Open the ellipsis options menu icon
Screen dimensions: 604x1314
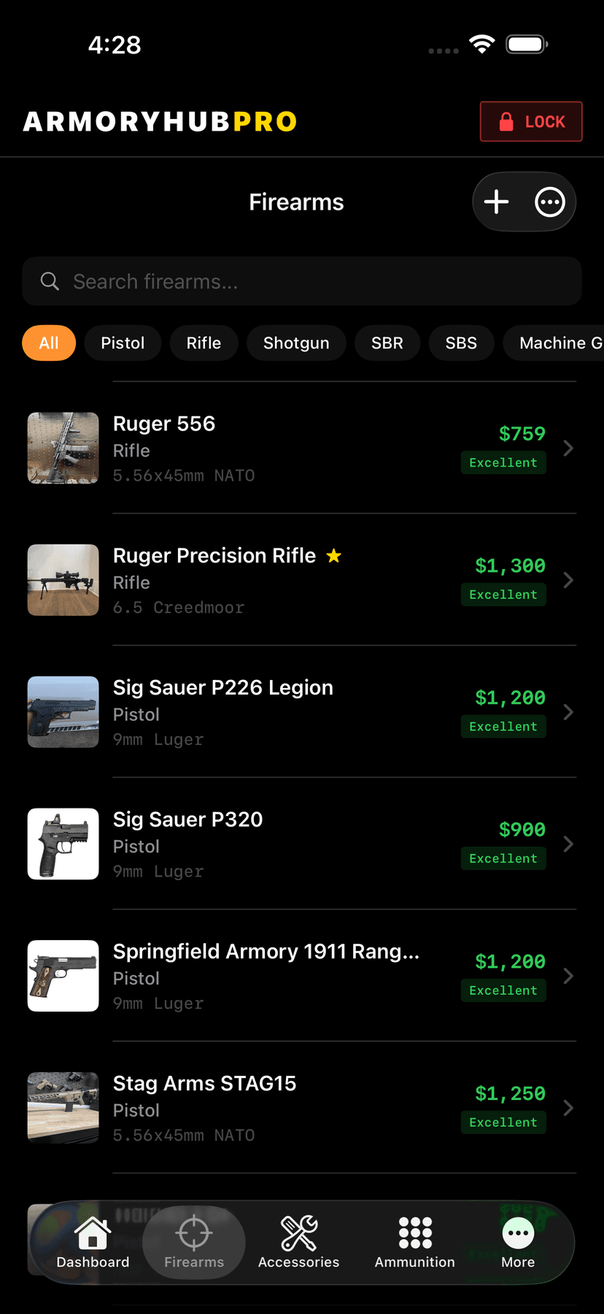point(550,202)
